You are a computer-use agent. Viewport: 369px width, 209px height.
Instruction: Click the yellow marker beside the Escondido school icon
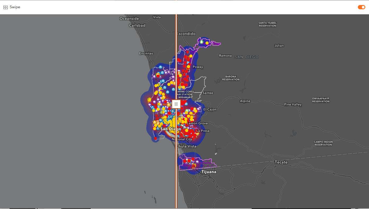[207, 43]
